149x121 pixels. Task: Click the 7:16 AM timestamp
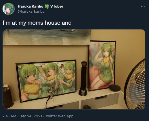point(9,116)
